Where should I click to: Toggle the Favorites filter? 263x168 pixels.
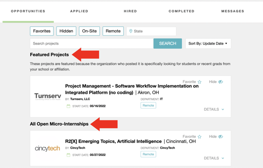click(x=42, y=31)
